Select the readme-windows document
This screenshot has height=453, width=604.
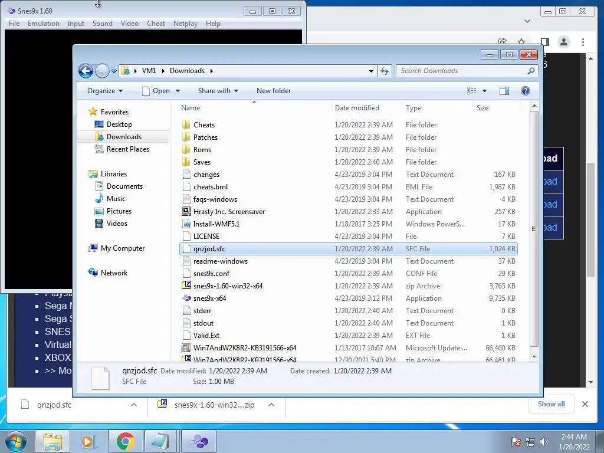(221, 261)
